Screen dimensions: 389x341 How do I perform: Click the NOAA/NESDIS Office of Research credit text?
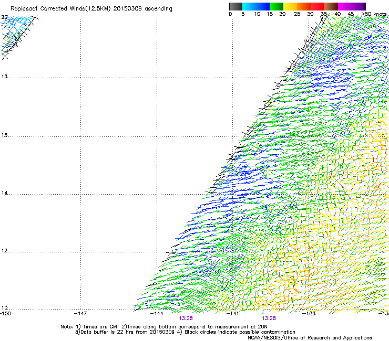pyautogui.click(x=310, y=338)
